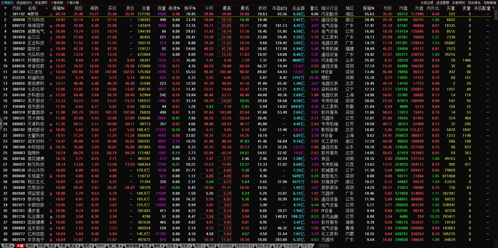Click the Z marker next to N泰祥
498x248 pixels.
[x=51, y=15]
